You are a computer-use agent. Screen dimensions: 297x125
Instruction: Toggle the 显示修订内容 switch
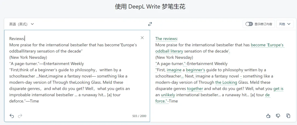coord(249,24)
